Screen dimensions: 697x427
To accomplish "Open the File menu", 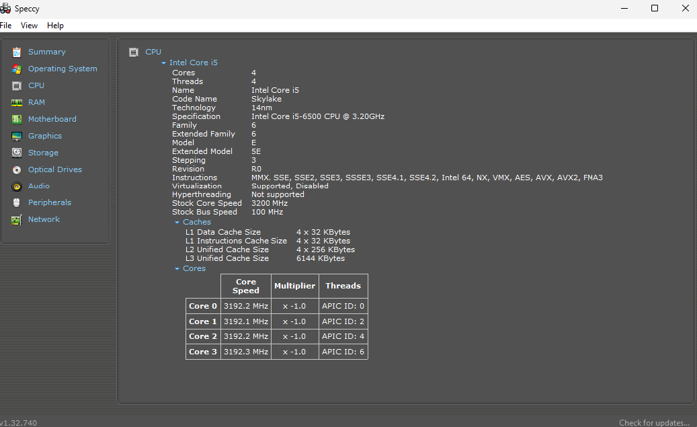I will (x=6, y=26).
